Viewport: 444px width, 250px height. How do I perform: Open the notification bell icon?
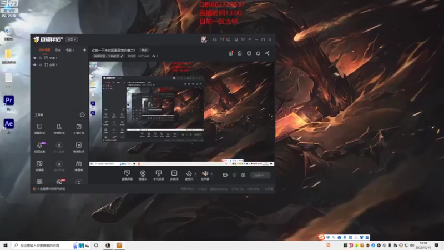tap(258, 53)
